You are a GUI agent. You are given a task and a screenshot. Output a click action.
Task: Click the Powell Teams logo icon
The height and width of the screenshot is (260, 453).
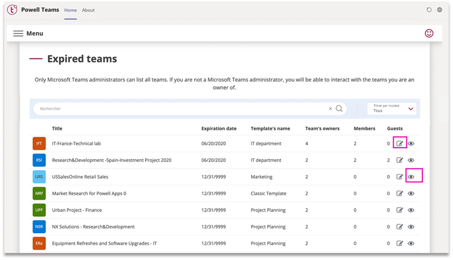(12, 10)
